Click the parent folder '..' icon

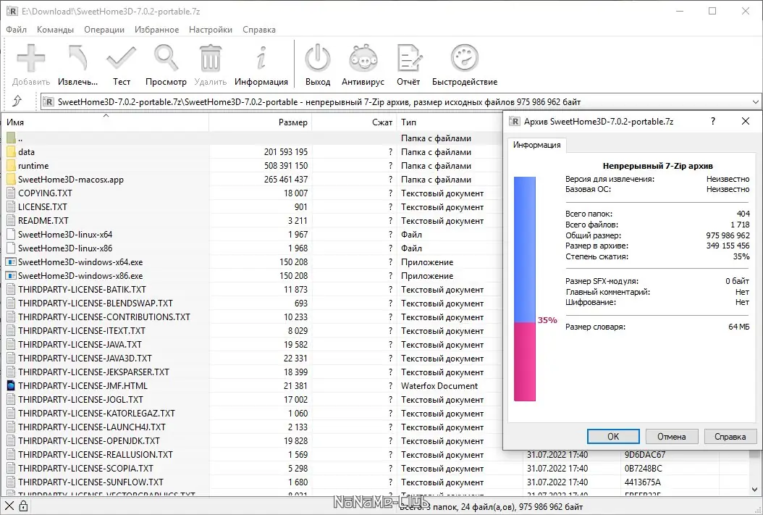point(11,138)
